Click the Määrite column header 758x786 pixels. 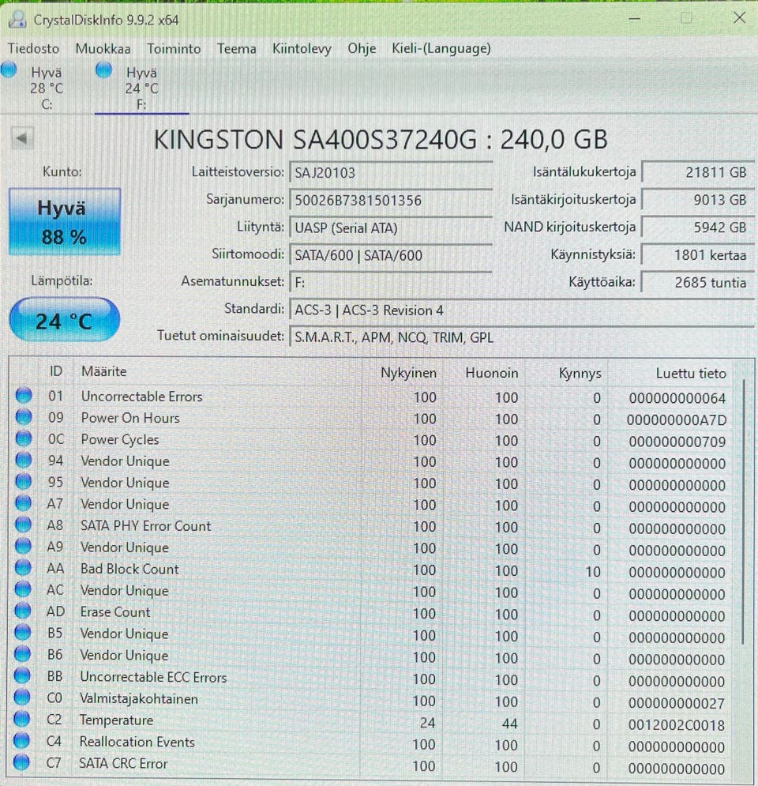coord(217,371)
